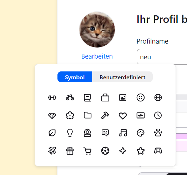The height and width of the screenshot is (175, 187).
Task: Select the airplane profile symbol
Action: (x=52, y=151)
